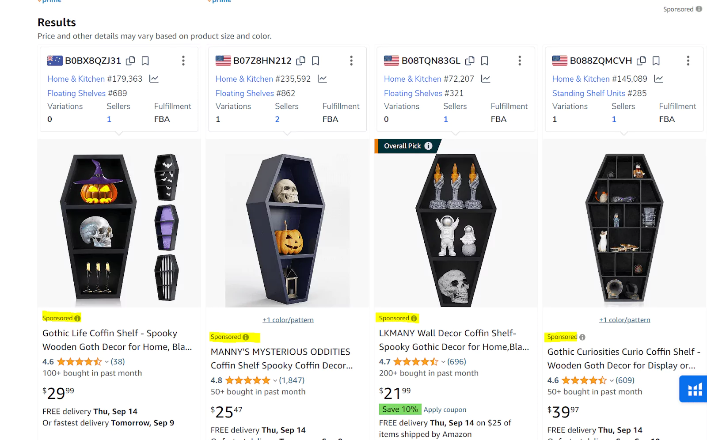Click the Overall Pick info icon

tap(428, 146)
